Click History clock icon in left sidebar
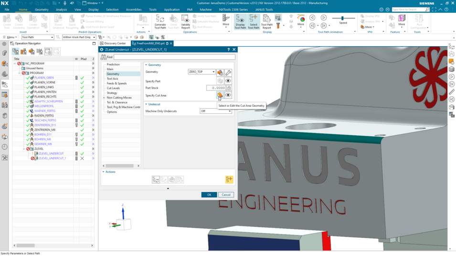The width and height of the screenshot is (456, 256). pyautogui.click(x=5, y=147)
